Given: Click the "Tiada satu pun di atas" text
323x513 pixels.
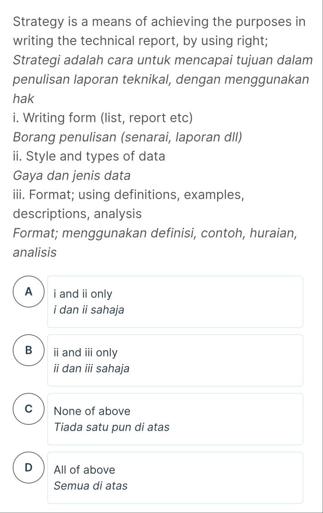Looking at the screenshot, I should click(x=111, y=427).
